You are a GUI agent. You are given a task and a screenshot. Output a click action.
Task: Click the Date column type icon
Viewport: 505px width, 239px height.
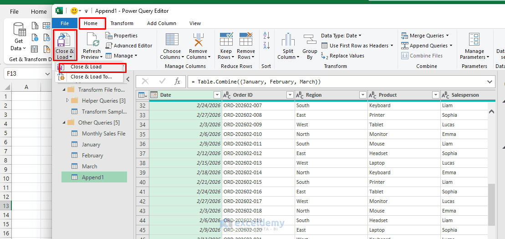[154, 95]
